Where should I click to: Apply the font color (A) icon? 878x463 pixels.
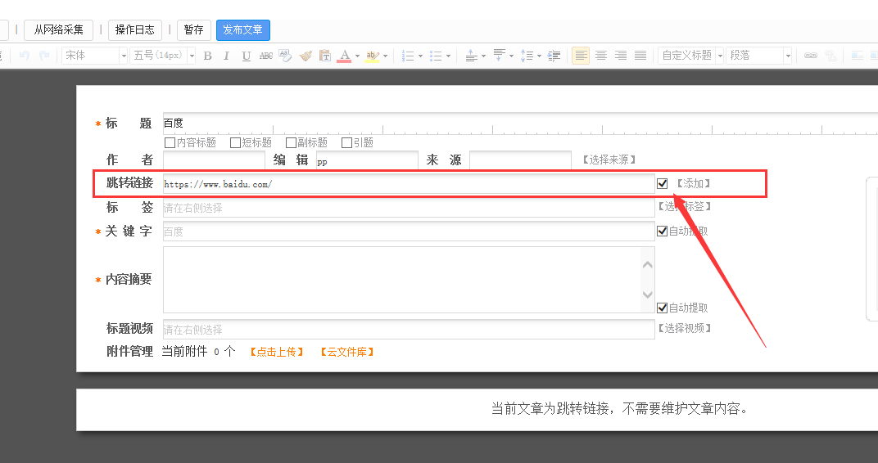(x=345, y=56)
